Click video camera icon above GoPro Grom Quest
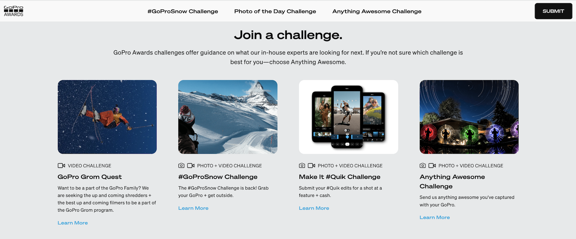Viewport: 576px width, 239px height. point(61,166)
